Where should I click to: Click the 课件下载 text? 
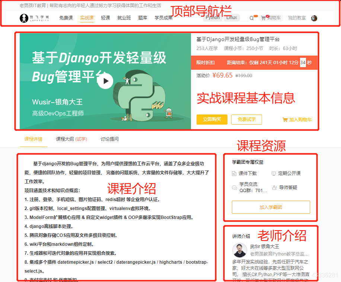[248, 173]
